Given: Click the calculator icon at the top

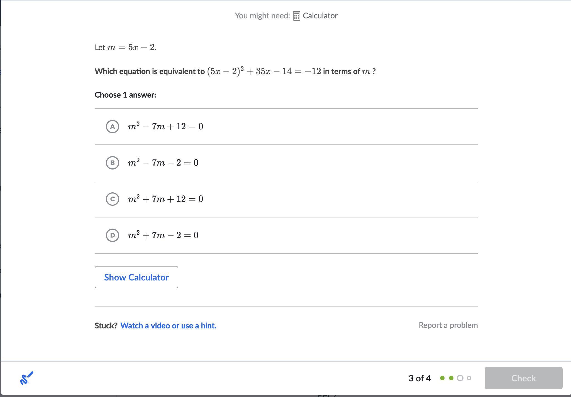Looking at the screenshot, I should [296, 16].
